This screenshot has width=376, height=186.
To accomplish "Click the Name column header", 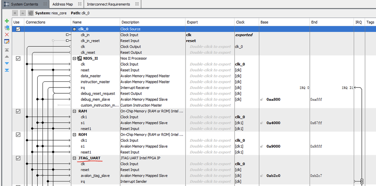I will pos(96,22).
